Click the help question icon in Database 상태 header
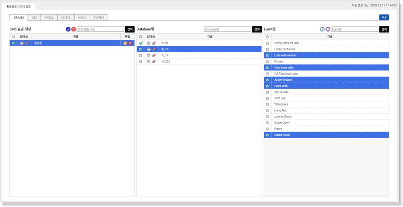Viewport: 403px width, 207px height. (x=153, y=37)
